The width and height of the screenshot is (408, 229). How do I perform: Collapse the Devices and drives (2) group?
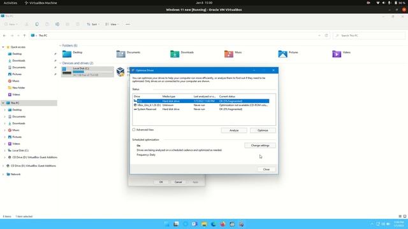point(61,63)
